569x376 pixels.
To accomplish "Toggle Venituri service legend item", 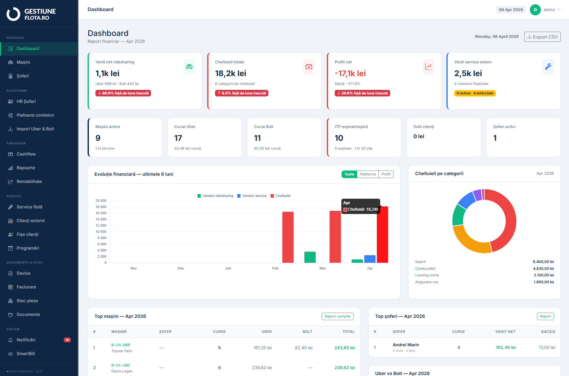I will coord(252,196).
